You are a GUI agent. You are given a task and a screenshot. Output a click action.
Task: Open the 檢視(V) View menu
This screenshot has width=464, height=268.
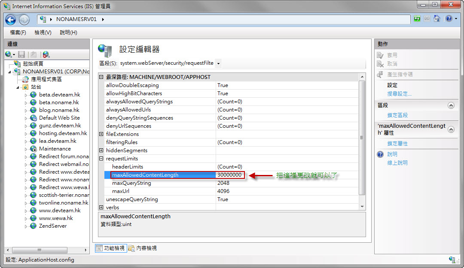pos(43,33)
